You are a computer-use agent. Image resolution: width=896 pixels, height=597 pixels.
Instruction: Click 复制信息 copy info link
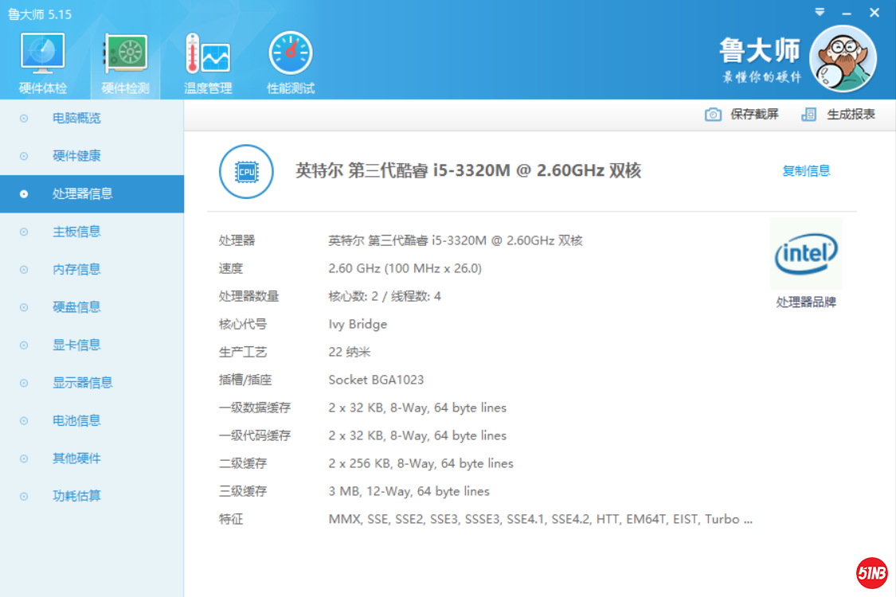pyautogui.click(x=806, y=171)
